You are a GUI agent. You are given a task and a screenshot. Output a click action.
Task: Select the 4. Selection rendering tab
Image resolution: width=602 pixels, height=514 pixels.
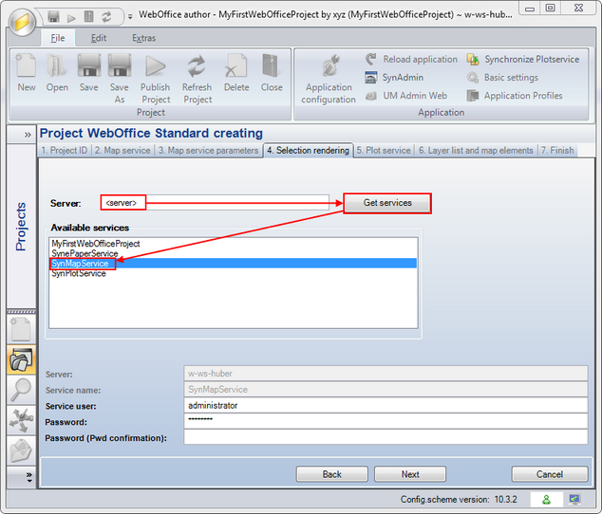308,151
